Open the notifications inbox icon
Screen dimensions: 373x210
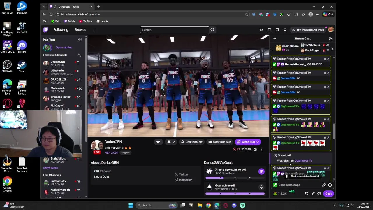269,30
